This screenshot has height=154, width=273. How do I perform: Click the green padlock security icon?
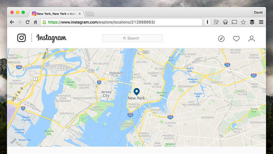[44, 22]
